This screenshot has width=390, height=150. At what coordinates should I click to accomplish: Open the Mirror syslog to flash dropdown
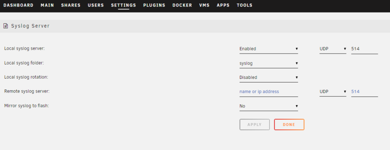click(269, 106)
